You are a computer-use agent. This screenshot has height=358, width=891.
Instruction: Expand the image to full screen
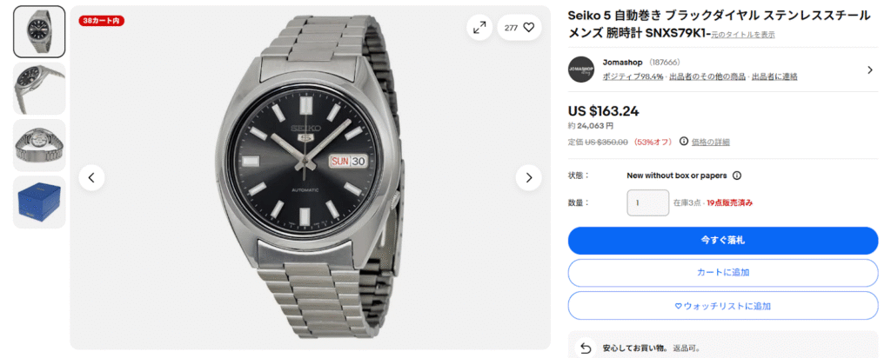coord(479,28)
